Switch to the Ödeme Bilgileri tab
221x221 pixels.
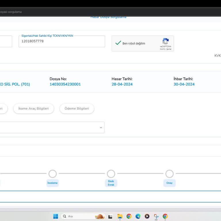pos(77,108)
